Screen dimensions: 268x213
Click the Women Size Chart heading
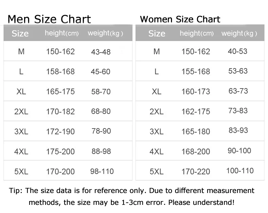pos(180,19)
